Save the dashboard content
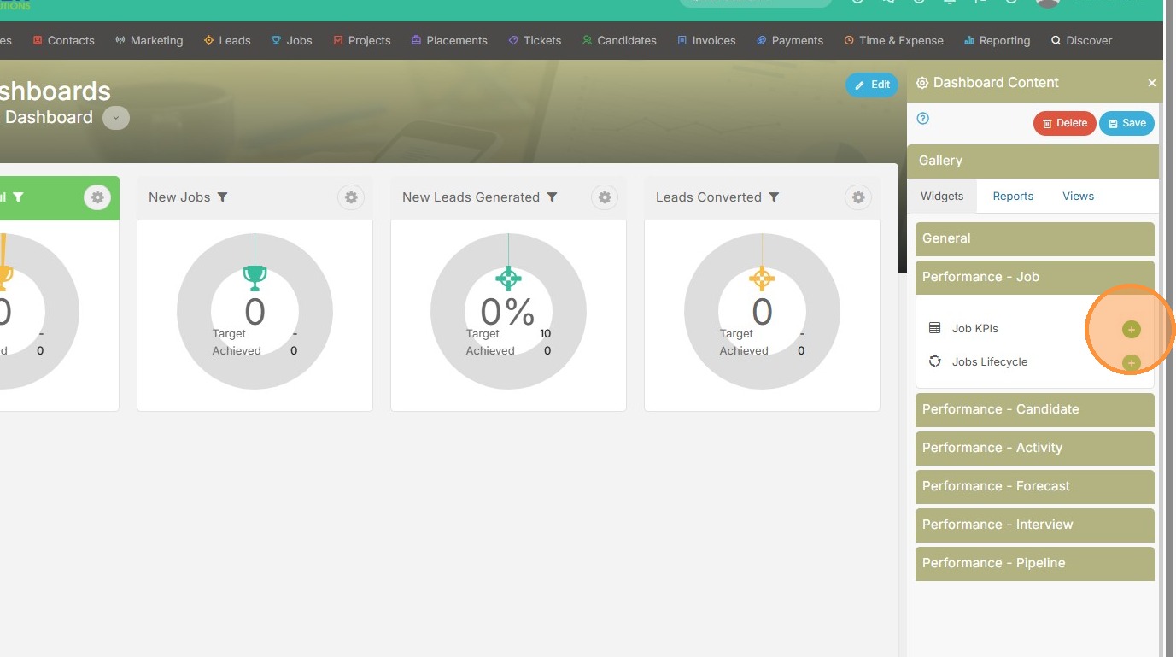Viewport: 1176px width, 657px height. click(x=1127, y=123)
